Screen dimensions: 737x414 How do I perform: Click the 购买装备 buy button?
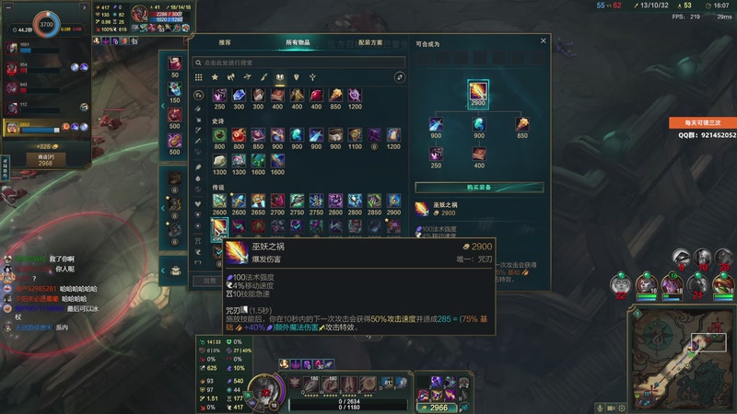[479, 188]
